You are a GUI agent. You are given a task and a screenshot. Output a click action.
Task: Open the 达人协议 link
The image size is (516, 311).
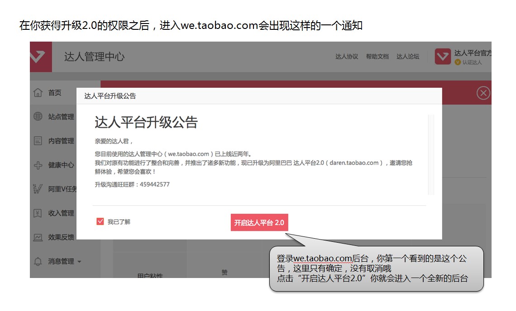[x=347, y=57]
